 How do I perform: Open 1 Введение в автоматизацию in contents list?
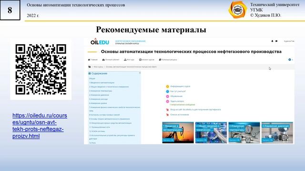point(102,83)
